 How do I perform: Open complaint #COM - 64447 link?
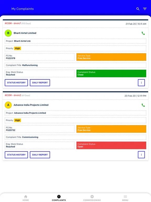[13, 23]
